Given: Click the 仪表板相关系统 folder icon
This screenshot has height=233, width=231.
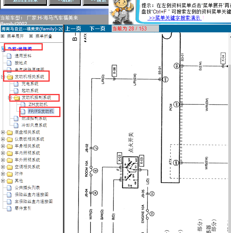Looking at the screenshot, I should click(x=10, y=139).
